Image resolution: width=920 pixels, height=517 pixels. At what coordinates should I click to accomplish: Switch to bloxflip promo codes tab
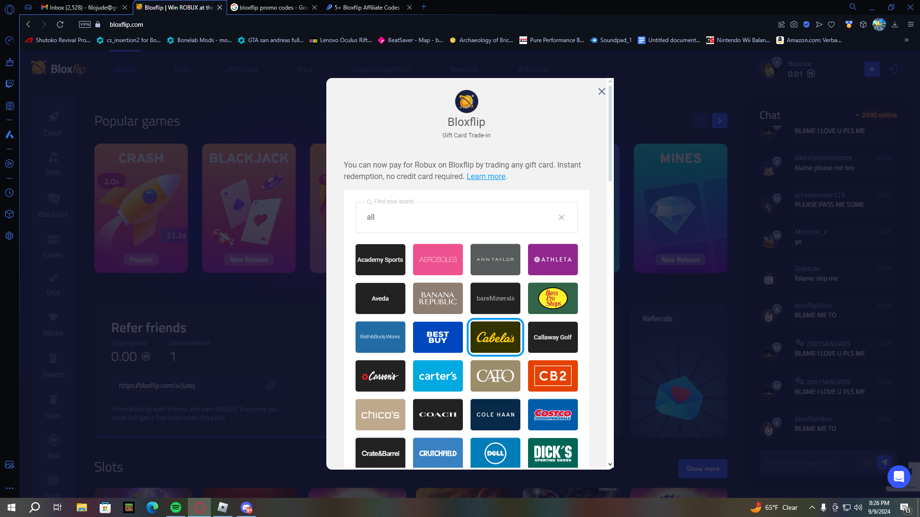coord(271,7)
